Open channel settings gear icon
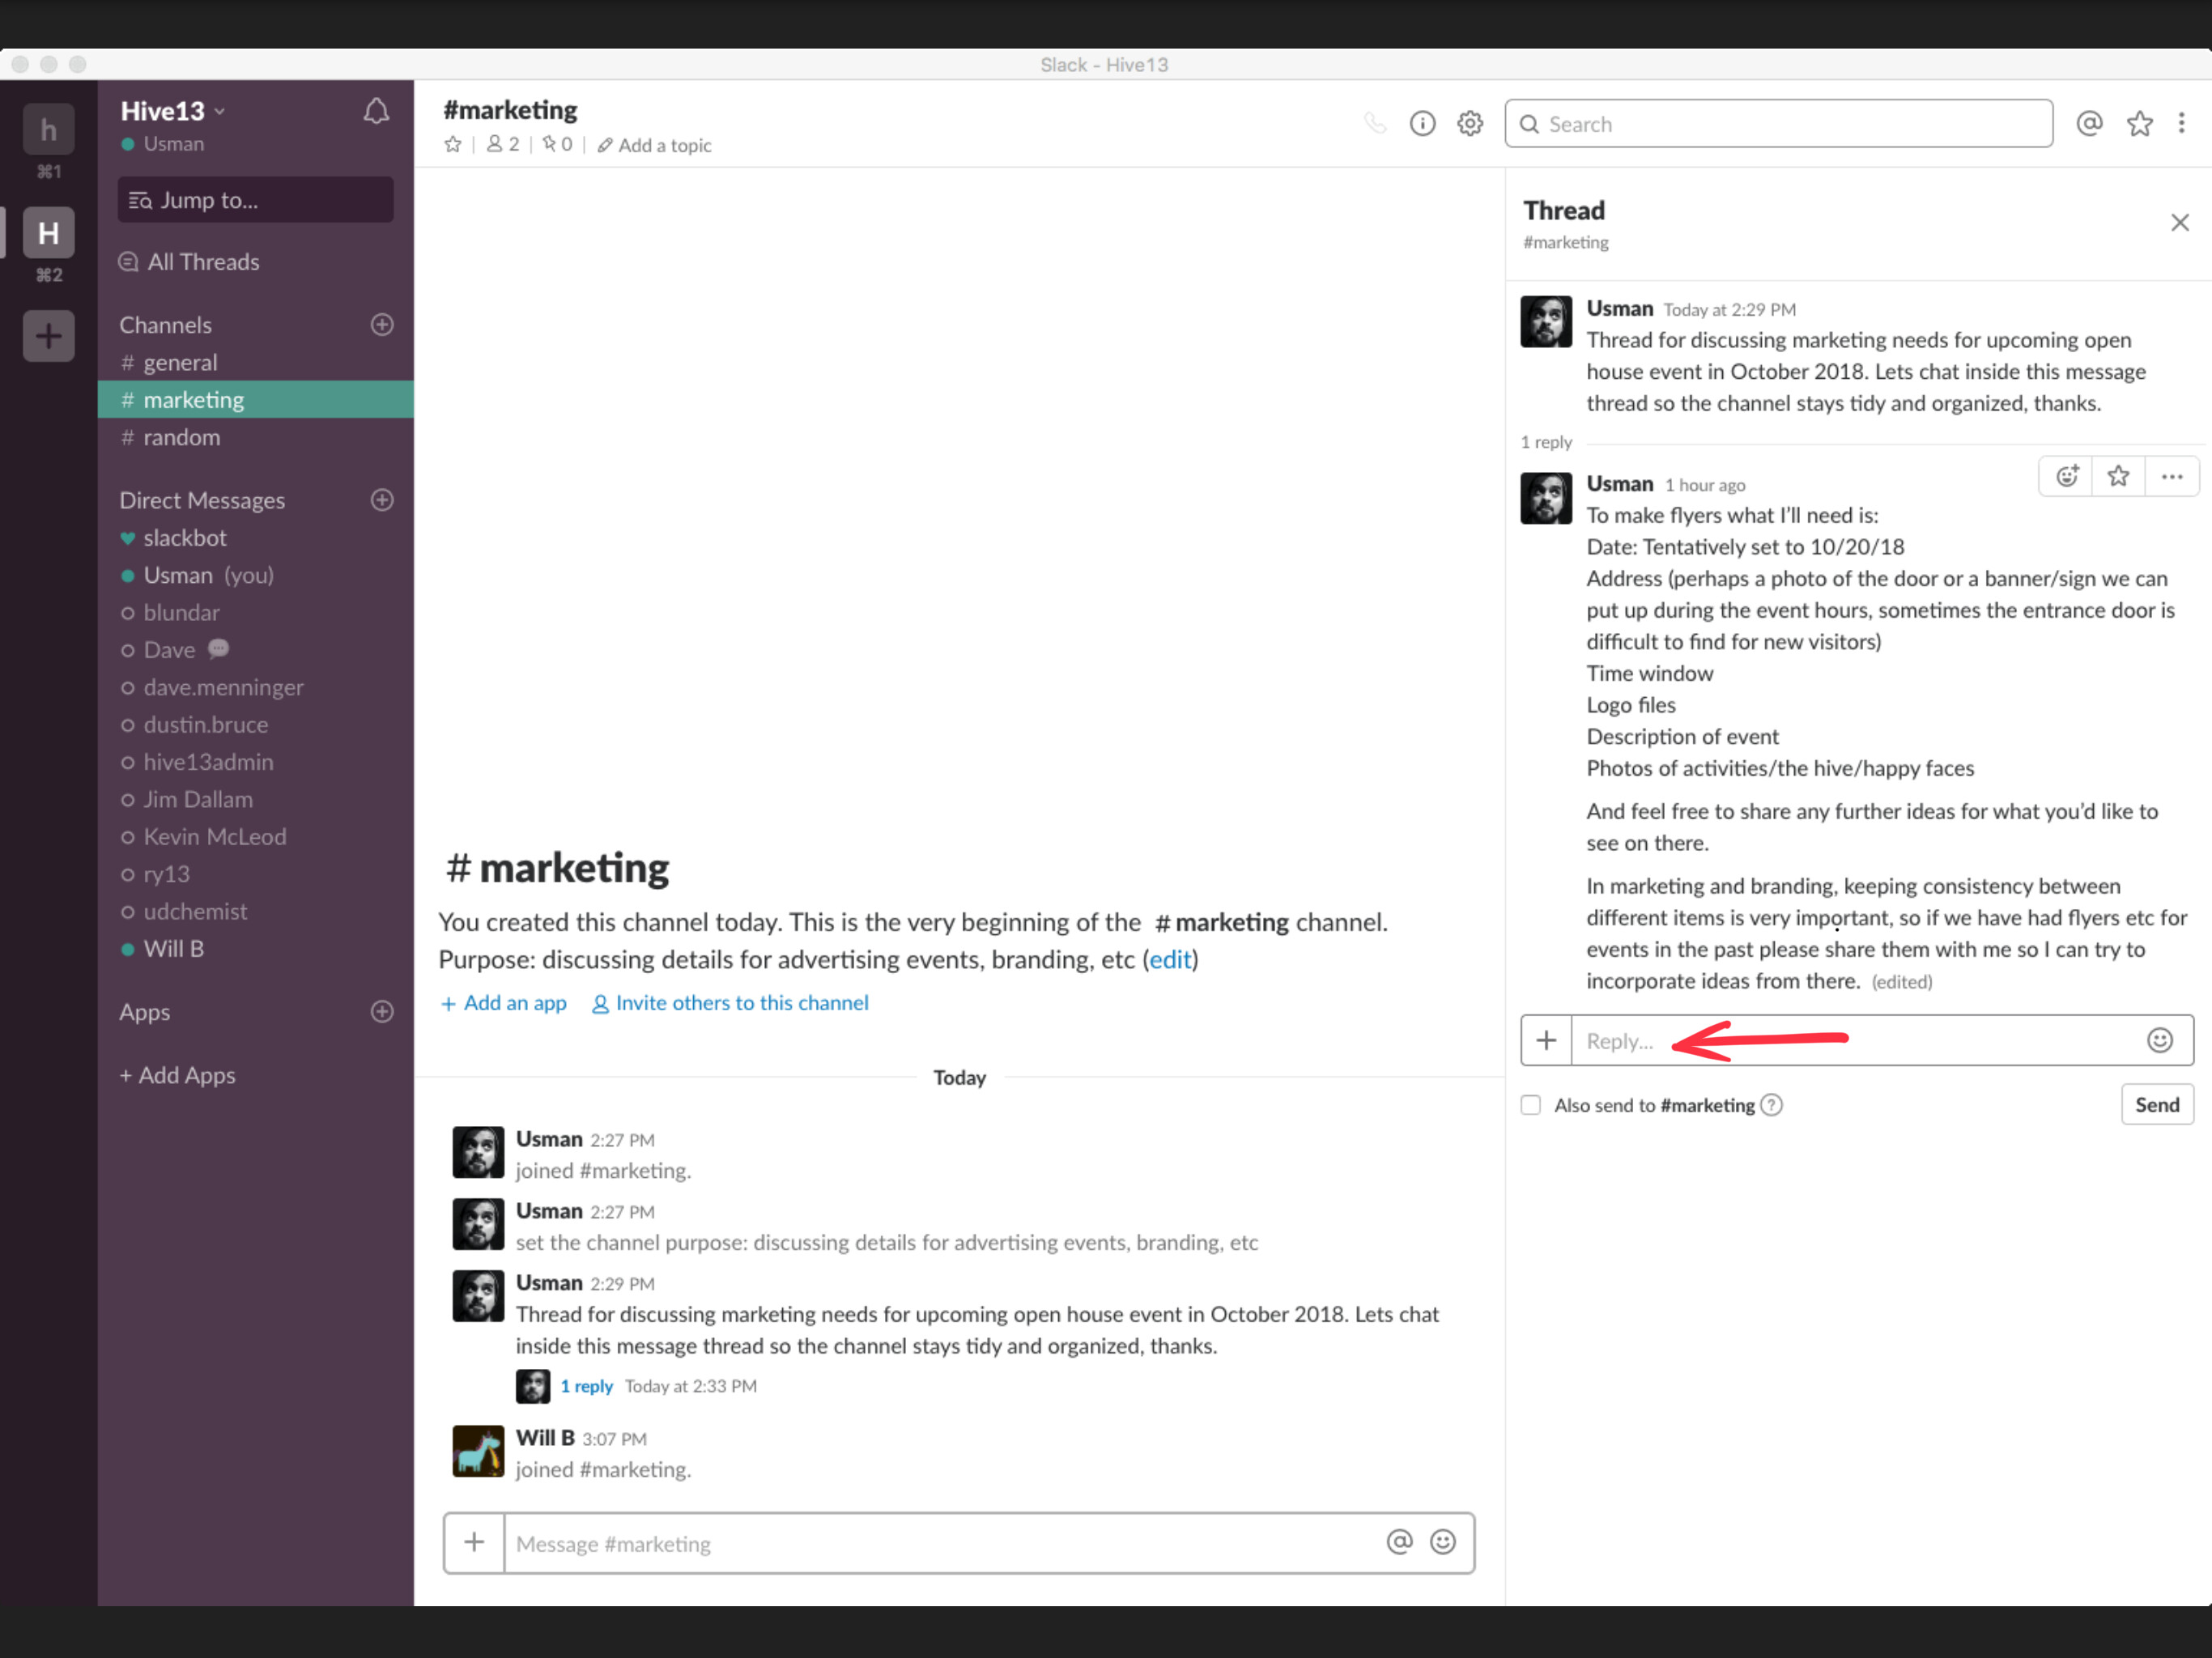The height and width of the screenshot is (1658, 2212). [1470, 123]
